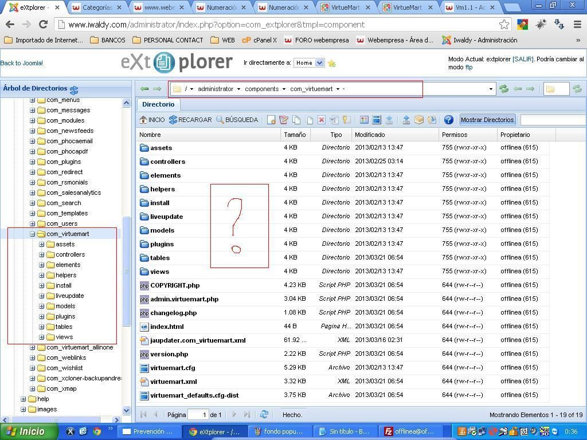Refresh the directory tree panel icon
The width and height of the screenshot is (587, 440).
74,90
